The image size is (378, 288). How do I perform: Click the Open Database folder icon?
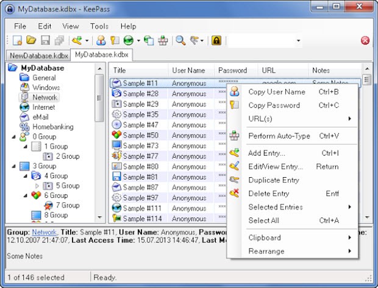(31, 40)
